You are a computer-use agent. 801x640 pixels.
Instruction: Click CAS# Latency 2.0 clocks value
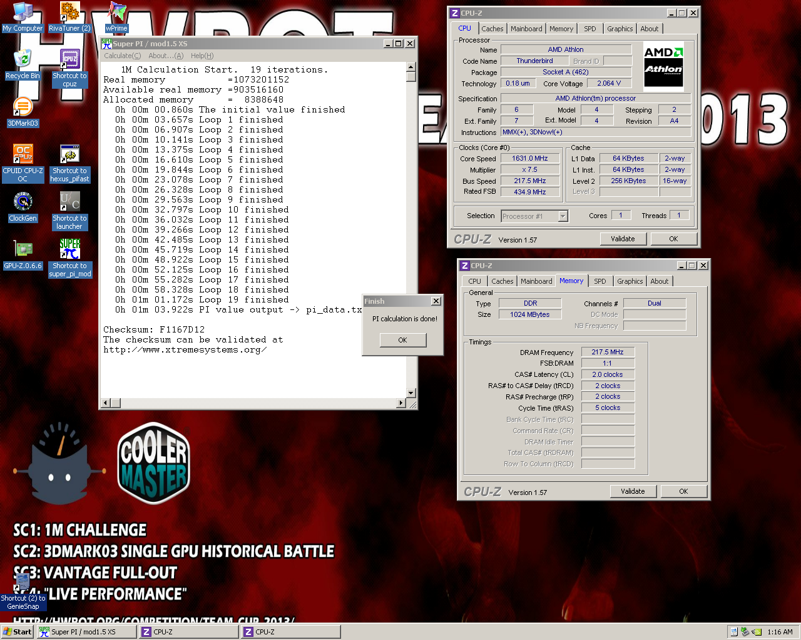608,374
